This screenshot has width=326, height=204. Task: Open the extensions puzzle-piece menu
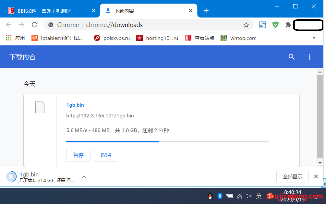point(288,25)
